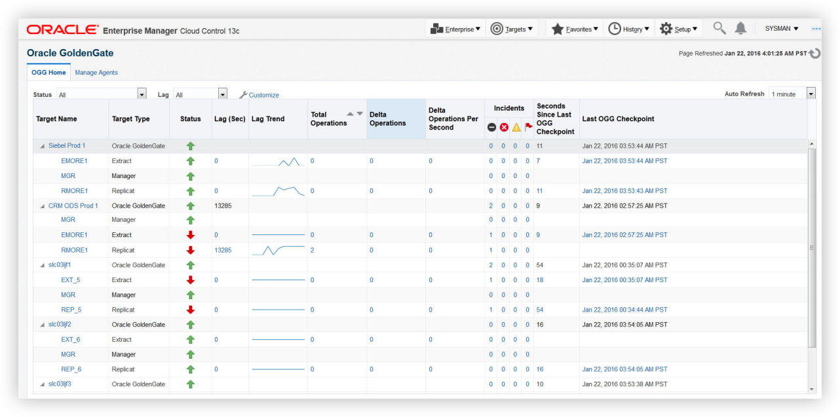Collapse the Siebel Prod 1 tree node
The width and height of the screenshot is (840, 417).
(x=43, y=146)
